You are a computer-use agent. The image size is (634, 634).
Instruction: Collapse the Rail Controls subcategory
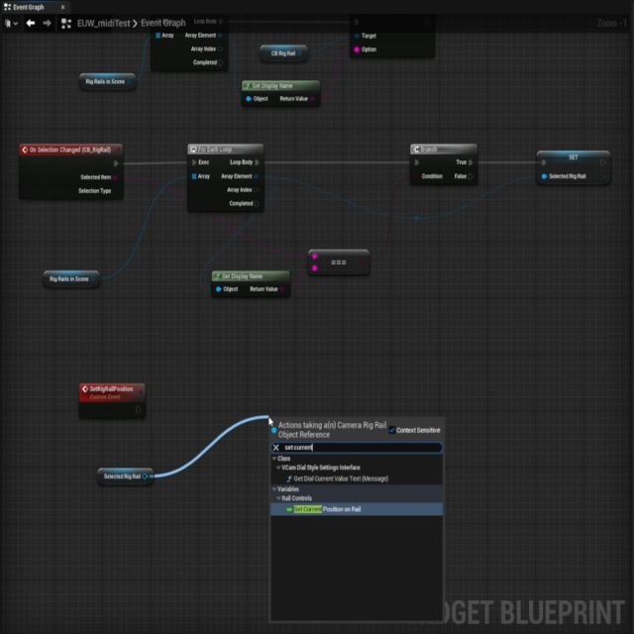278,498
